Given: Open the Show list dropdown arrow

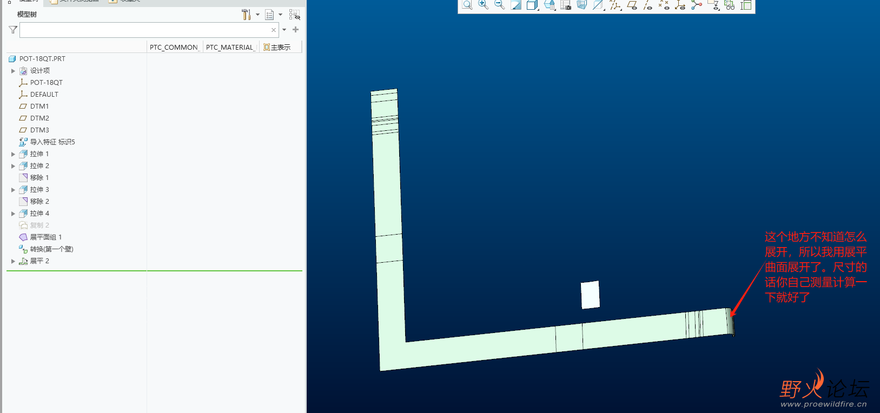Looking at the screenshot, I should click(280, 15).
